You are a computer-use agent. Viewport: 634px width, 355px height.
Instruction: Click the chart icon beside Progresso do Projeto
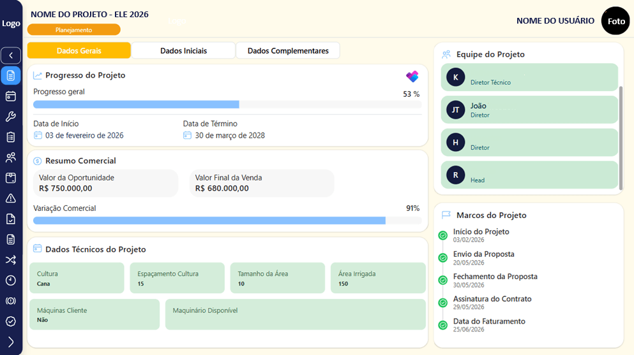pos(38,75)
